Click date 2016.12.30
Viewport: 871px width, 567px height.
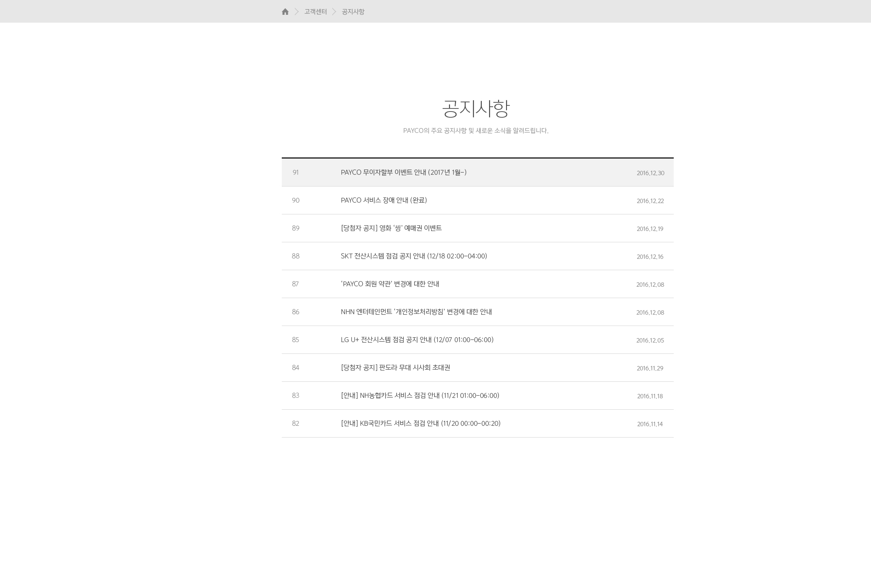[x=650, y=173]
